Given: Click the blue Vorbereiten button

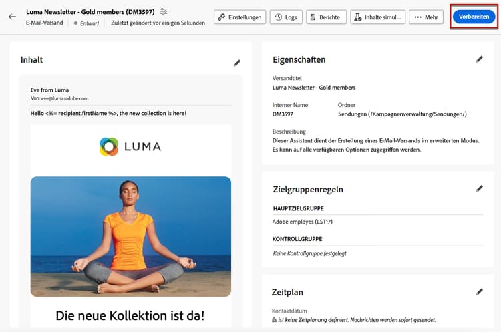Looking at the screenshot, I should point(474,17).
